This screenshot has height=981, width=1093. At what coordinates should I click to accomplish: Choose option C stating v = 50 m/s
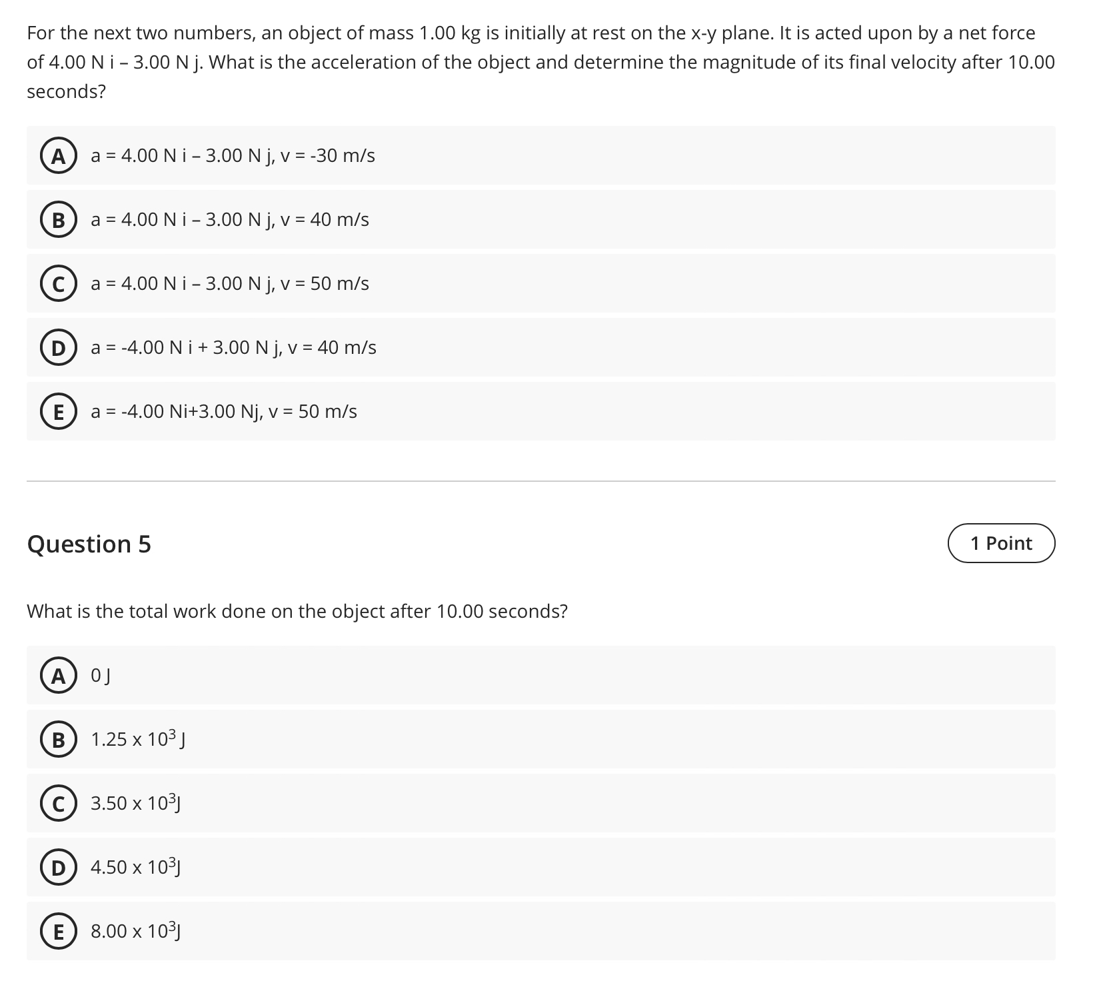229,283
